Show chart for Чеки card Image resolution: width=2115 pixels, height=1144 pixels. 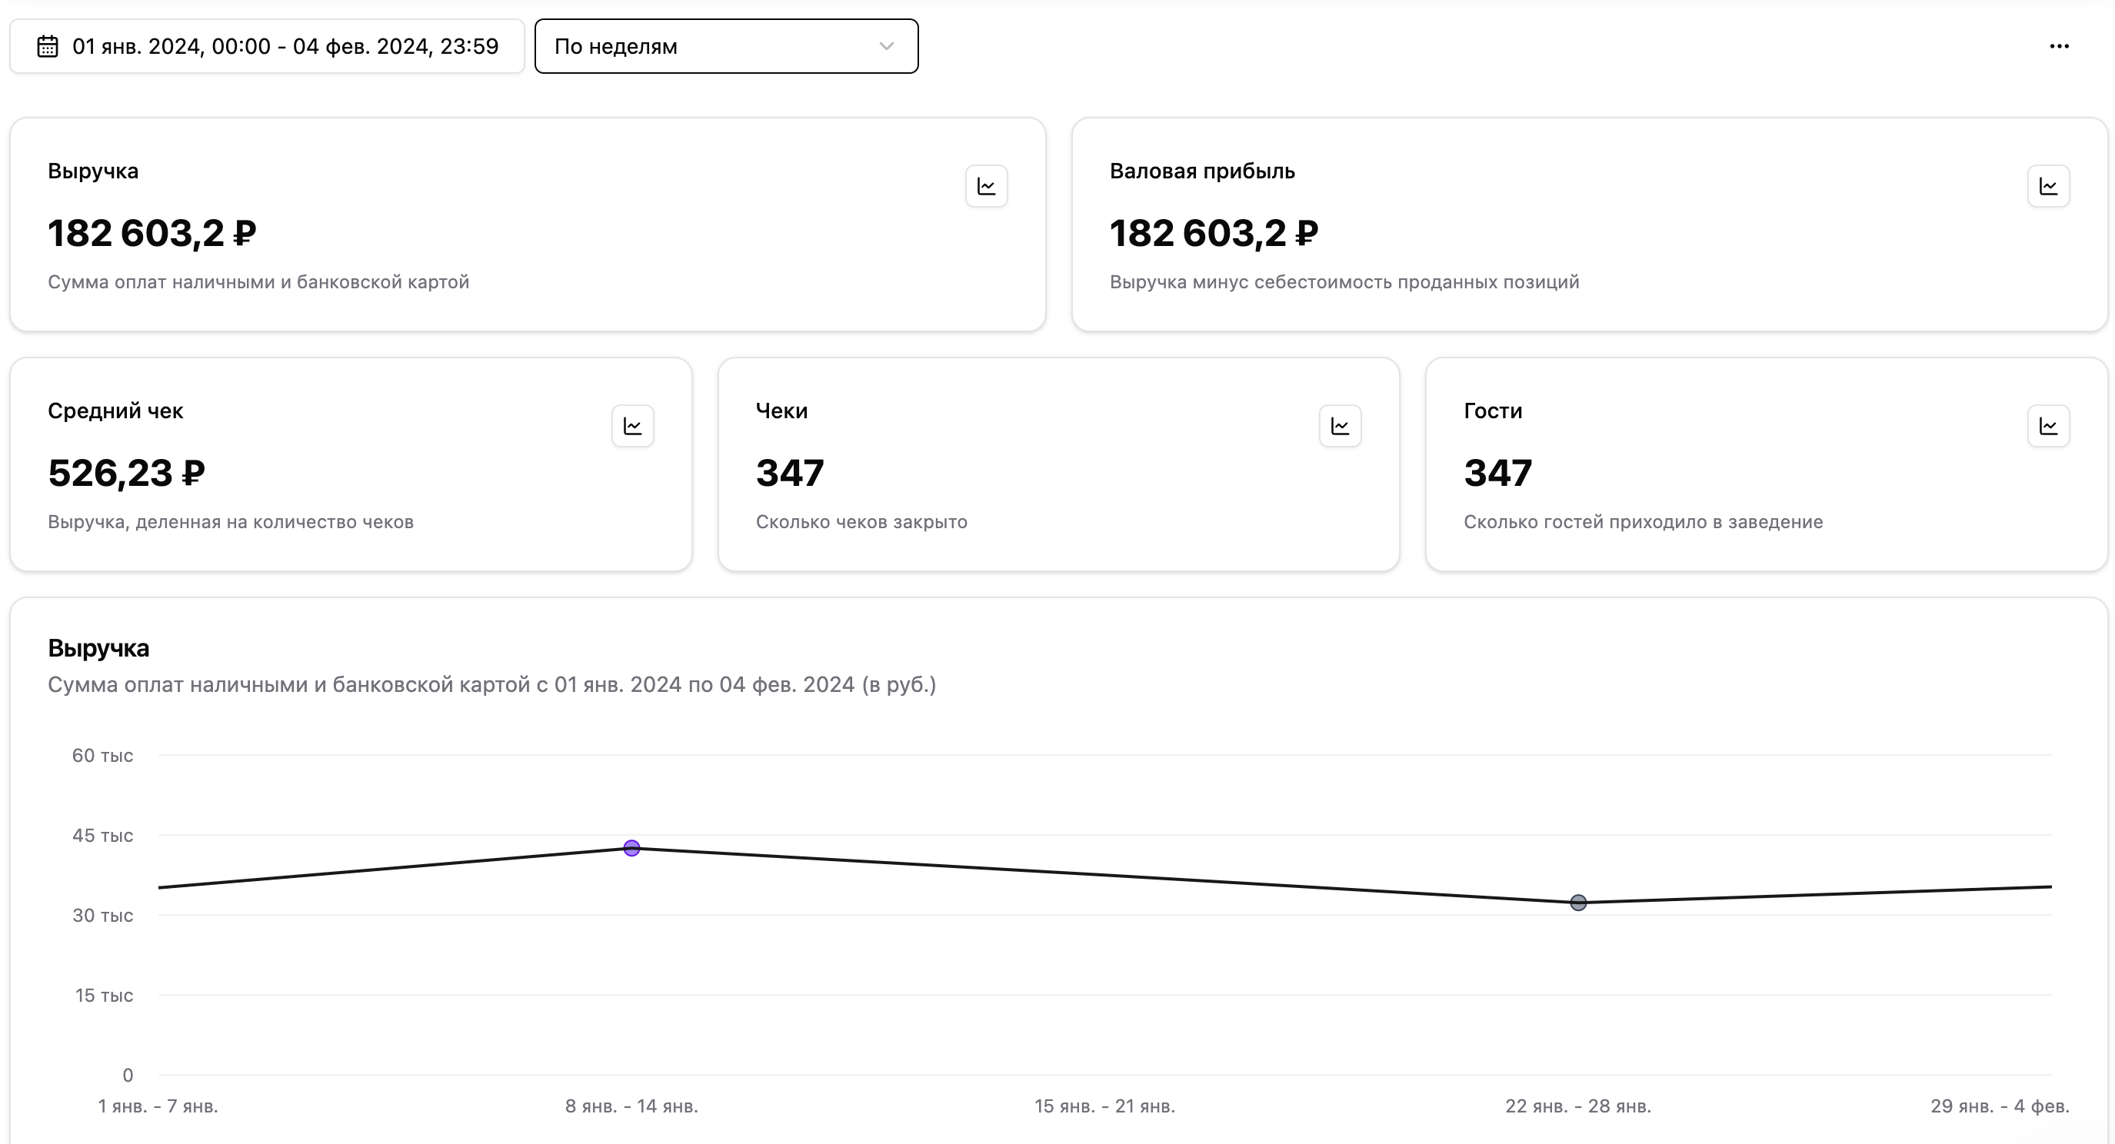[1340, 426]
